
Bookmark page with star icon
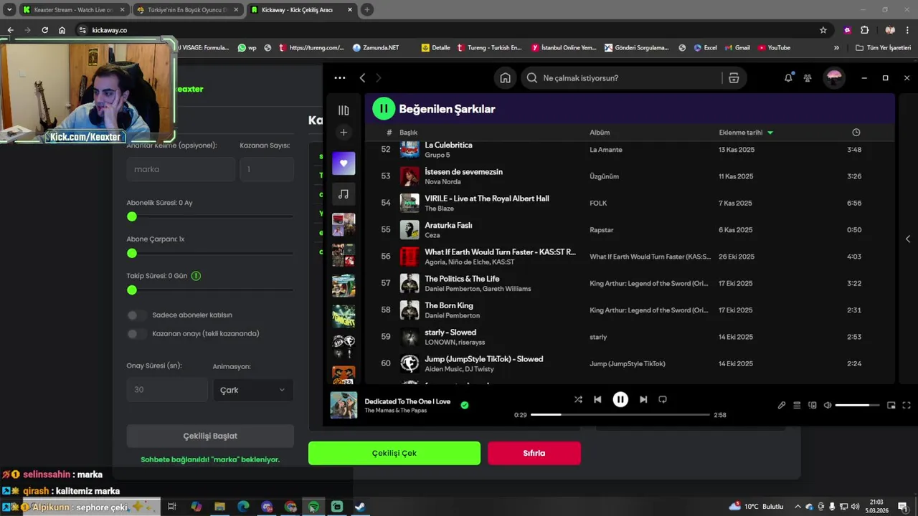point(823,30)
